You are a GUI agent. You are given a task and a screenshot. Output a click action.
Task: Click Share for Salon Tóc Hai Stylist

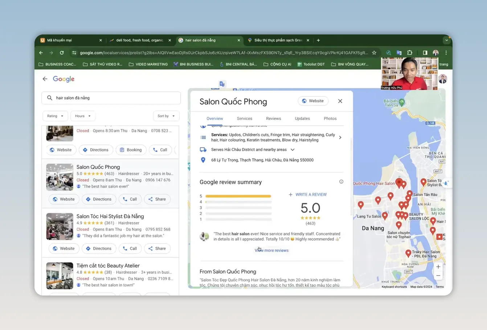pos(157,248)
